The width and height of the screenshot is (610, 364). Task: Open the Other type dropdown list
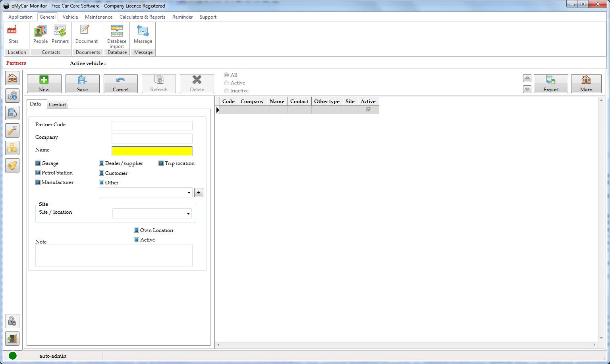189,193
